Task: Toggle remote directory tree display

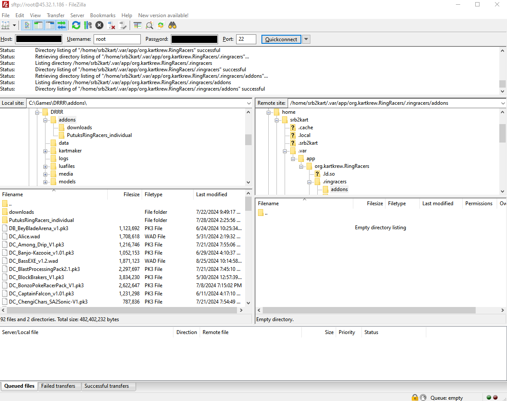Action: coord(50,25)
